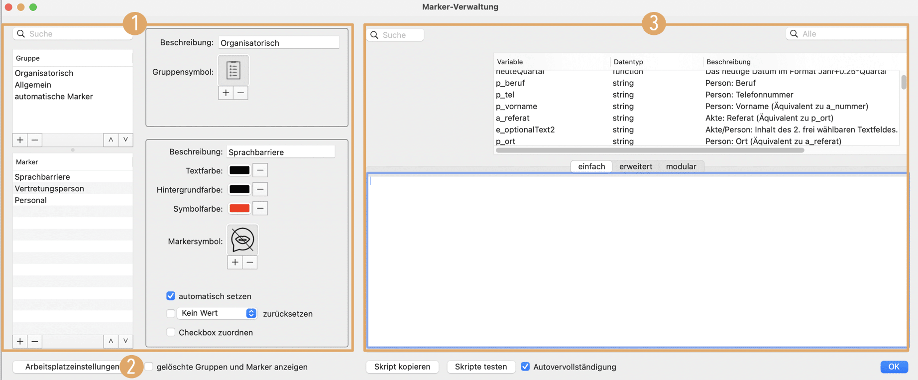Move the selected group up

tap(111, 140)
